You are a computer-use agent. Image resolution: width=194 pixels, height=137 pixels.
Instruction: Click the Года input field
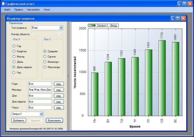coord(40,84)
